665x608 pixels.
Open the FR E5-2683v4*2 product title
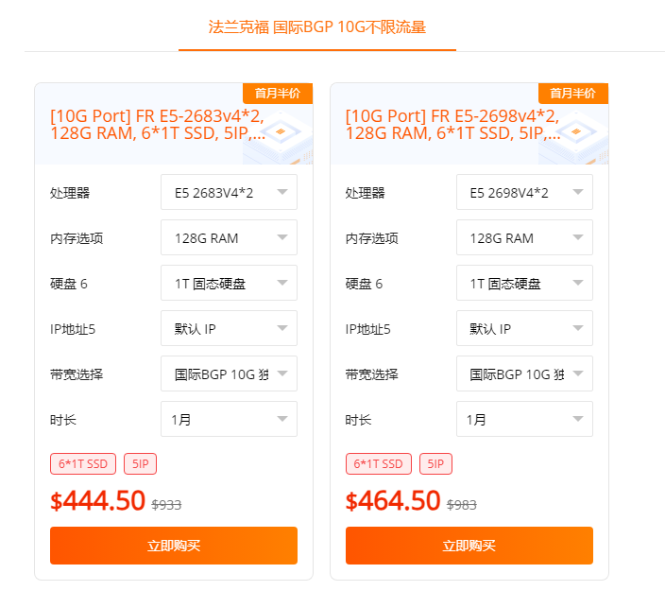pyautogui.click(x=157, y=125)
